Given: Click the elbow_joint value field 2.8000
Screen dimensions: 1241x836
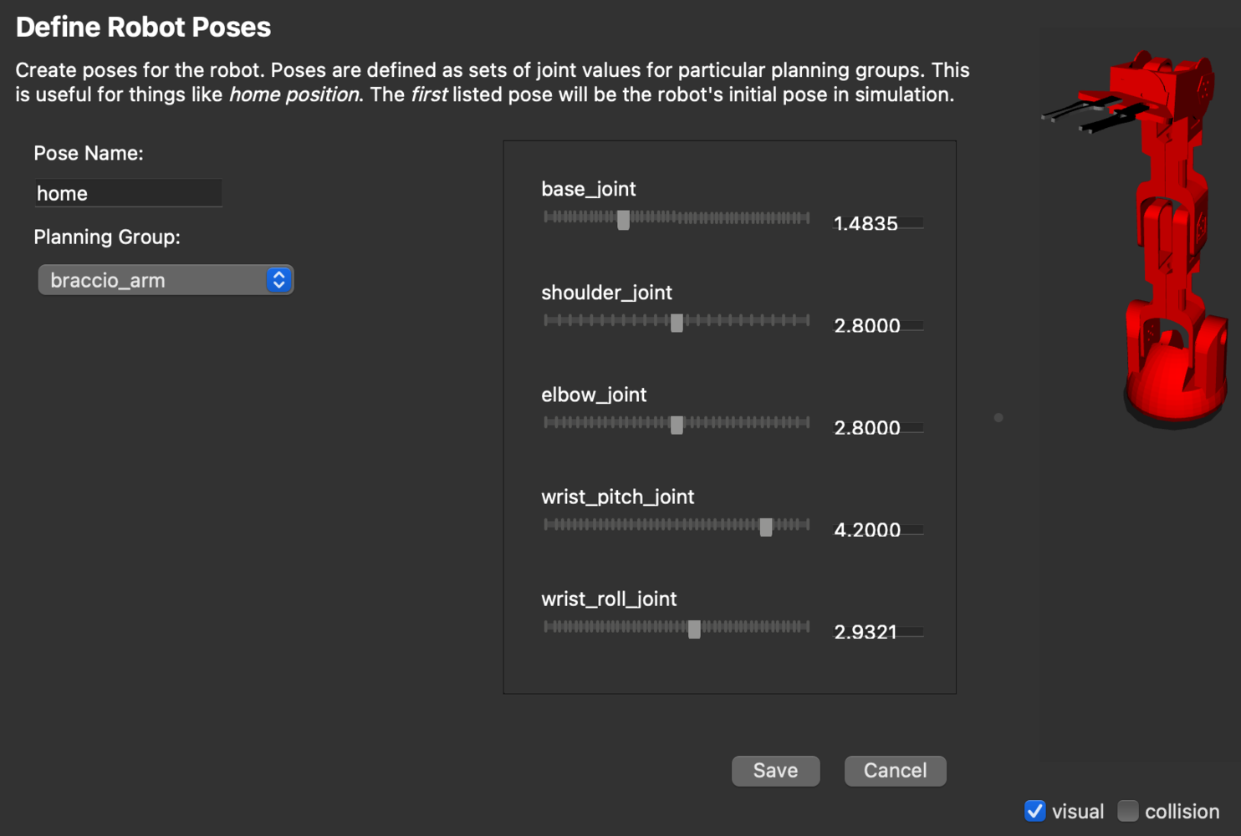Looking at the screenshot, I should (878, 427).
